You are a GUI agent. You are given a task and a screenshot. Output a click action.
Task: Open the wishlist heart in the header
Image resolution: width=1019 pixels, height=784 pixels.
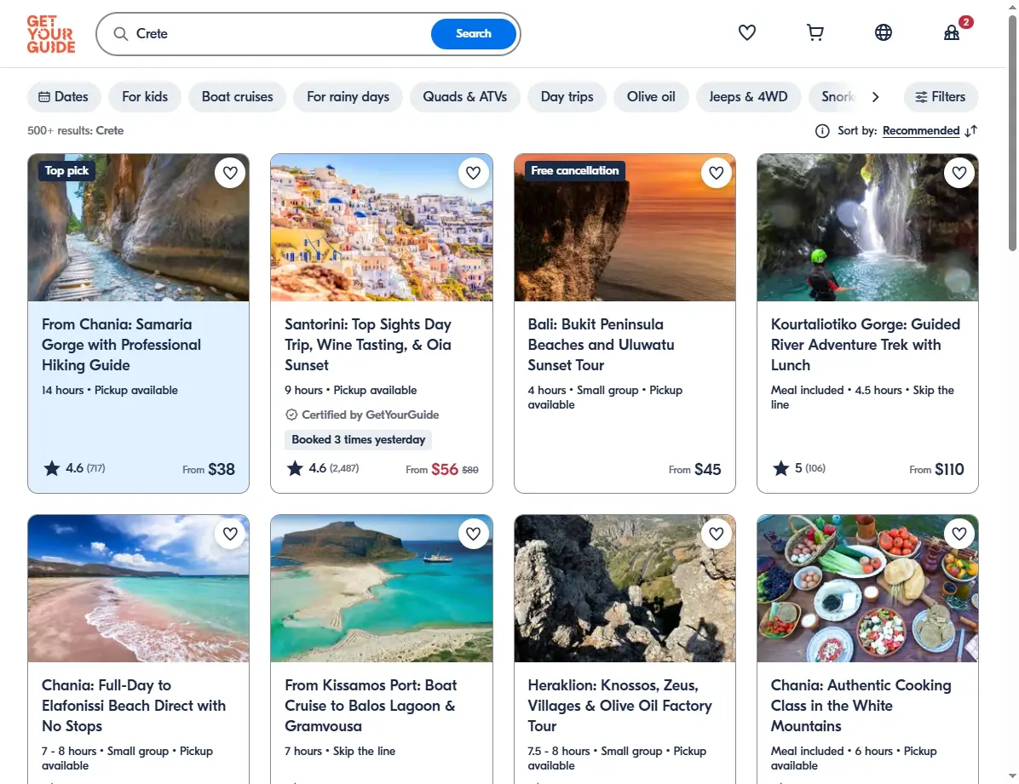pos(746,32)
